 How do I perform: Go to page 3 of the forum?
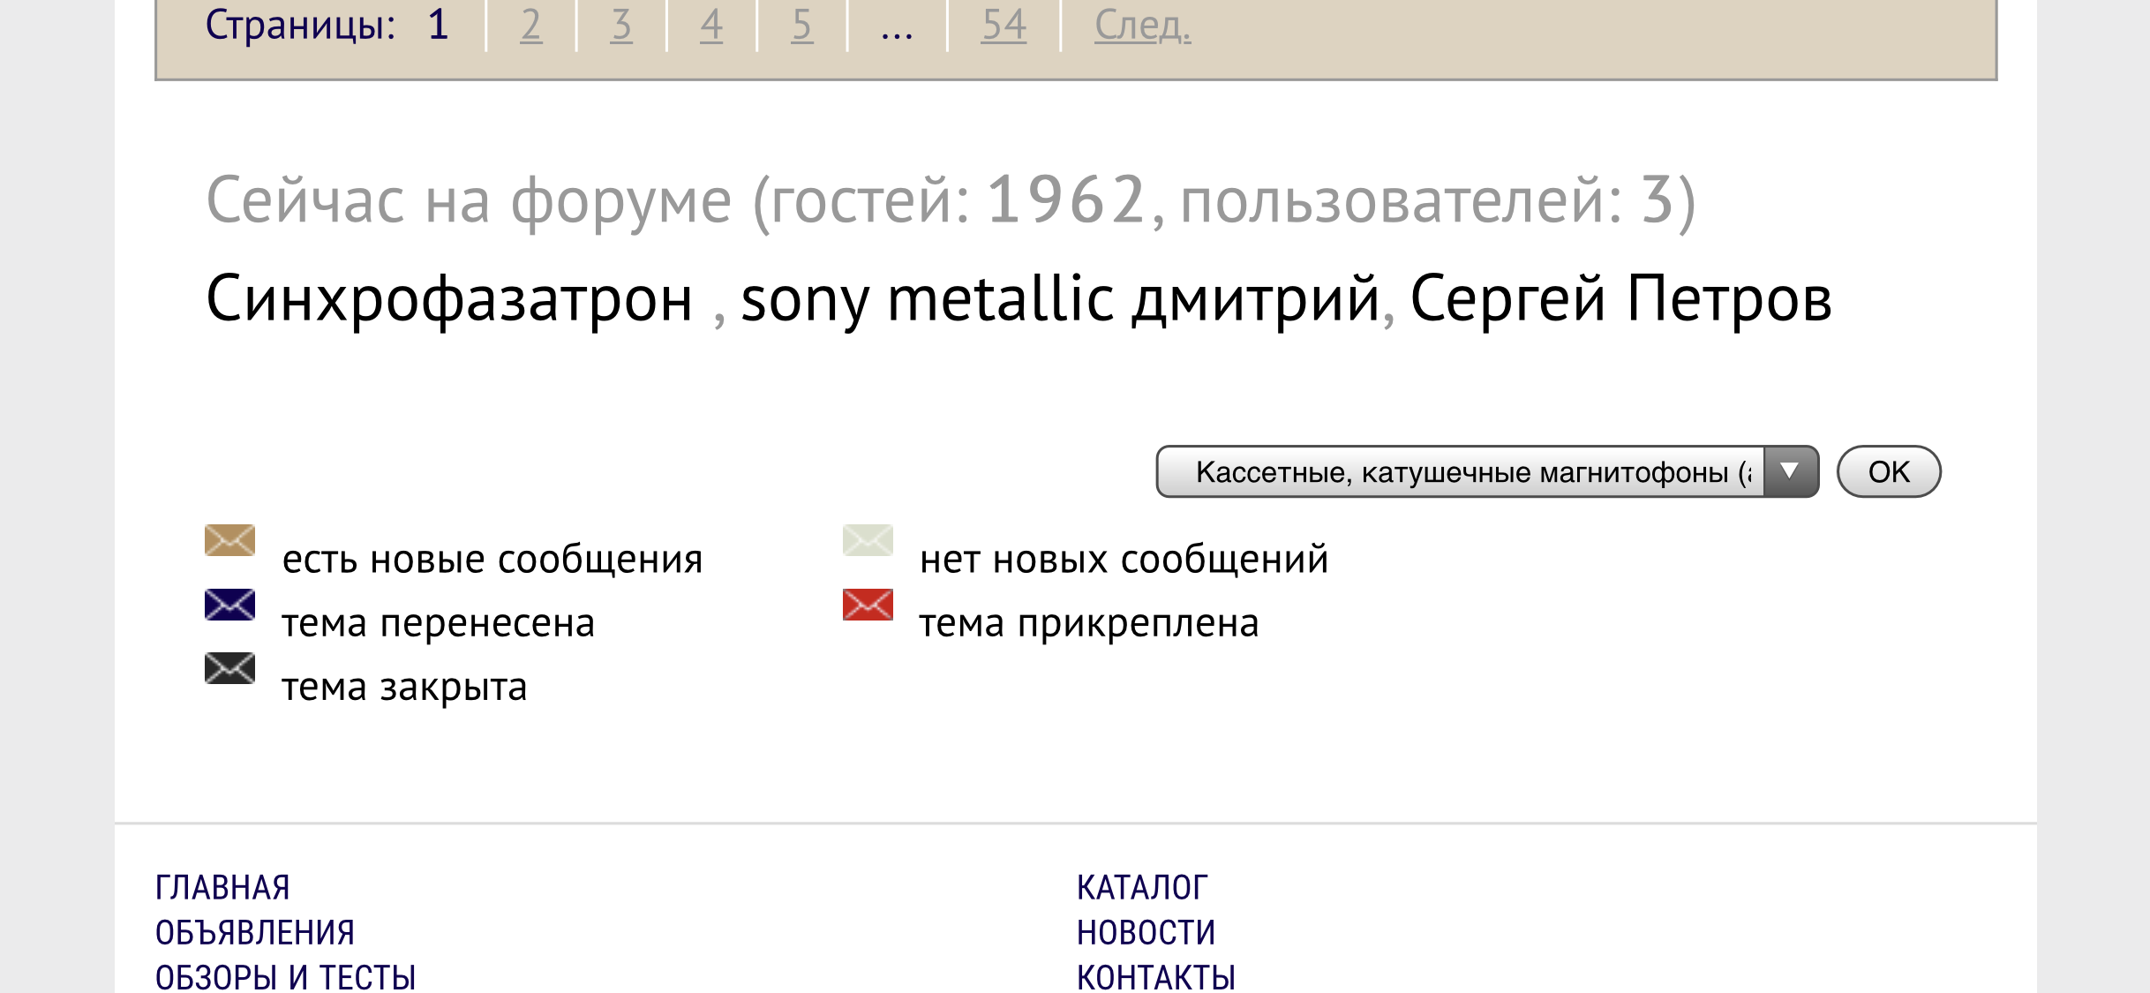[621, 25]
